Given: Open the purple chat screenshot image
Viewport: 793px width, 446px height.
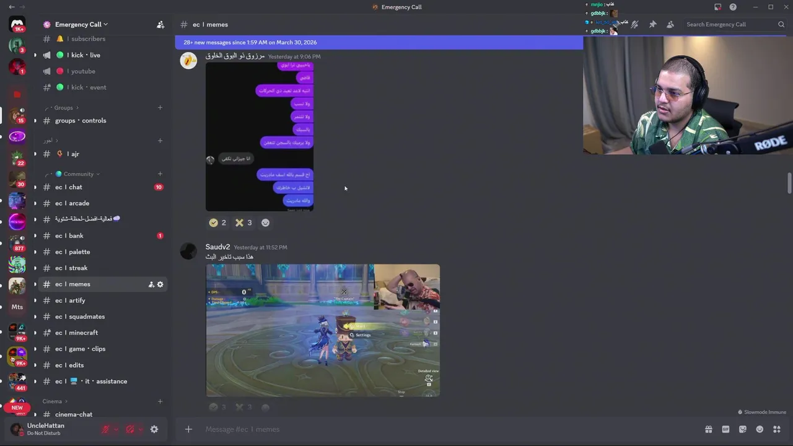Looking at the screenshot, I should pos(260,136).
